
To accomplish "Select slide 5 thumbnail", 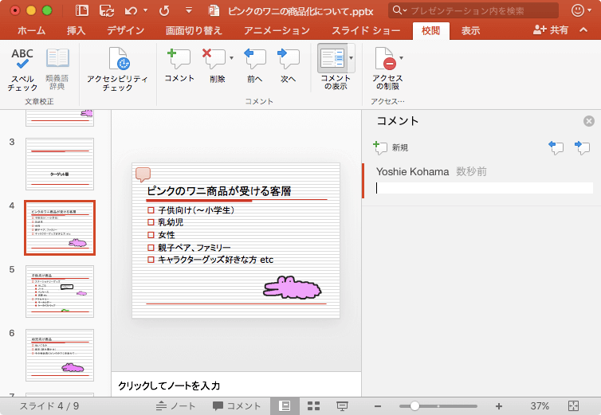I will pyautogui.click(x=60, y=292).
